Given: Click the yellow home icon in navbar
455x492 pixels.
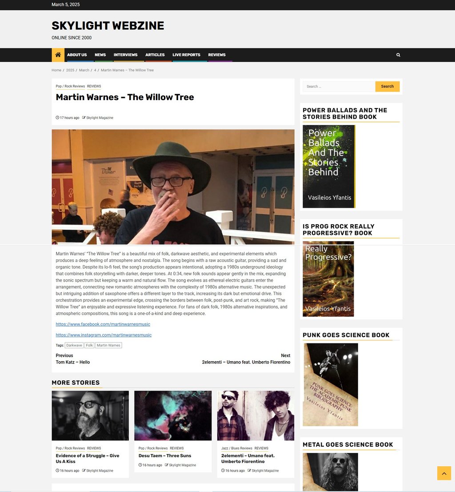Looking at the screenshot, I should point(58,55).
